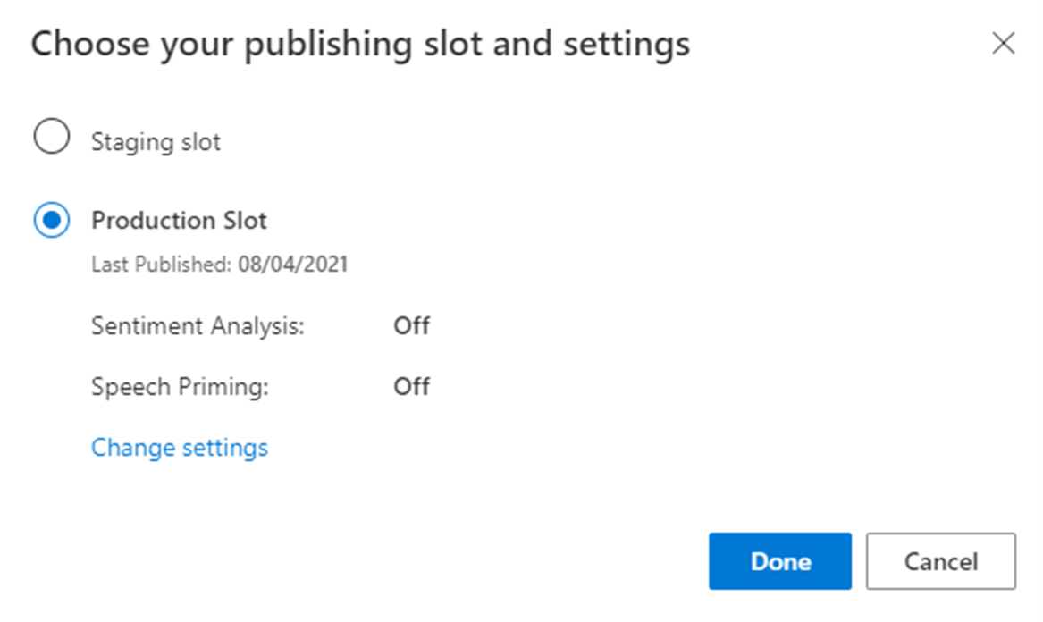Viewport: 1043px width, 622px height.
Task: Select the Production Slot radio button
Action: pyautogui.click(x=51, y=220)
